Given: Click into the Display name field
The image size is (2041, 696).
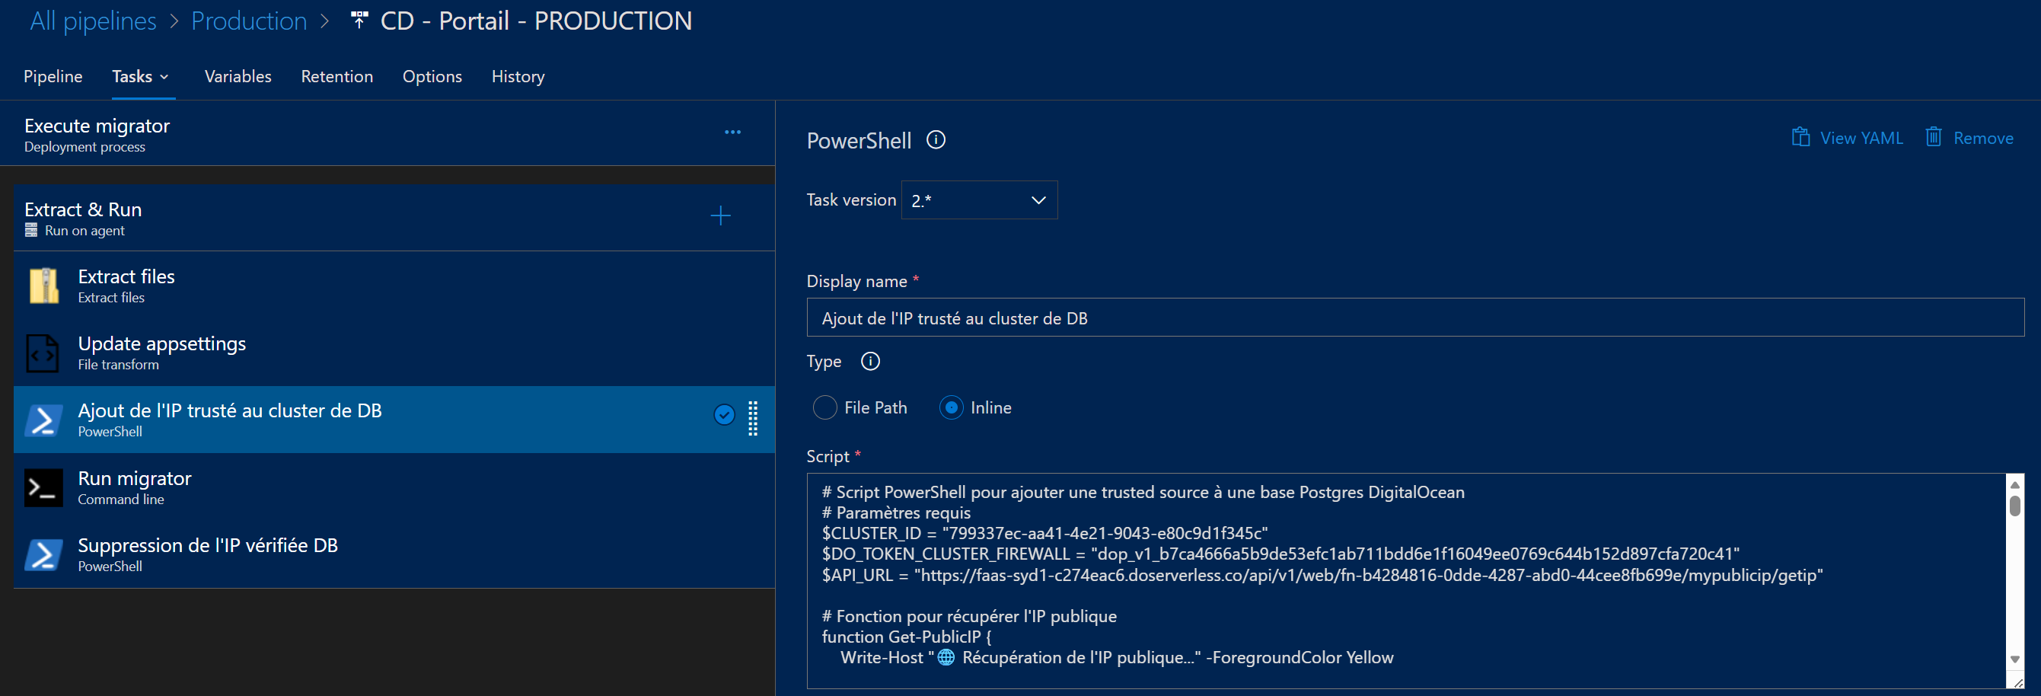Looking at the screenshot, I should pyautogui.click(x=1414, y=318).
